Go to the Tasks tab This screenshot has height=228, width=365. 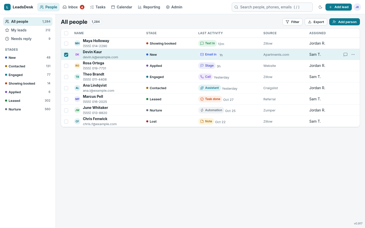tap(98, 7)
